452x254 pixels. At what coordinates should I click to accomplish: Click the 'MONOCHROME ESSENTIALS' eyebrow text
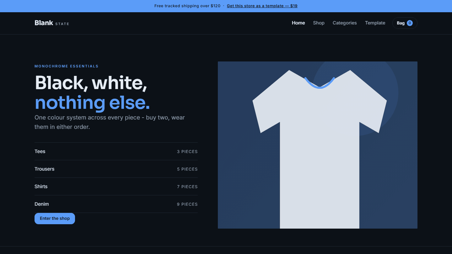(67, 66)
